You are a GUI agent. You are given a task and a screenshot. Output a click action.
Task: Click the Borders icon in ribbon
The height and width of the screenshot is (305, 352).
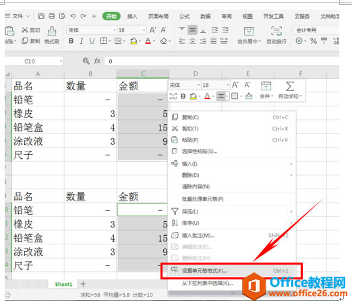coord(104,41)
